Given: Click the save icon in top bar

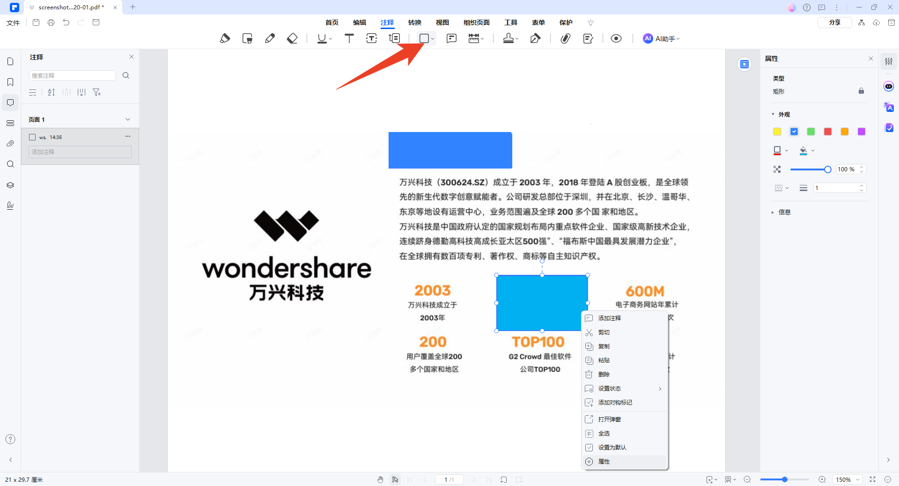Looking at the screenshot, I should [36, 22].
